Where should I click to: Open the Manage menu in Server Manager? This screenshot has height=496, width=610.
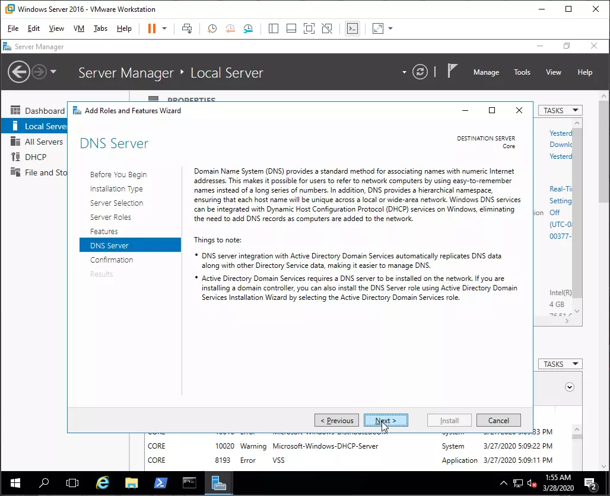point(486,72)
